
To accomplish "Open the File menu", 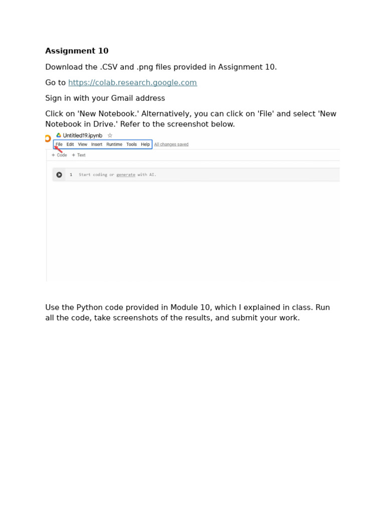I will 59,144.
